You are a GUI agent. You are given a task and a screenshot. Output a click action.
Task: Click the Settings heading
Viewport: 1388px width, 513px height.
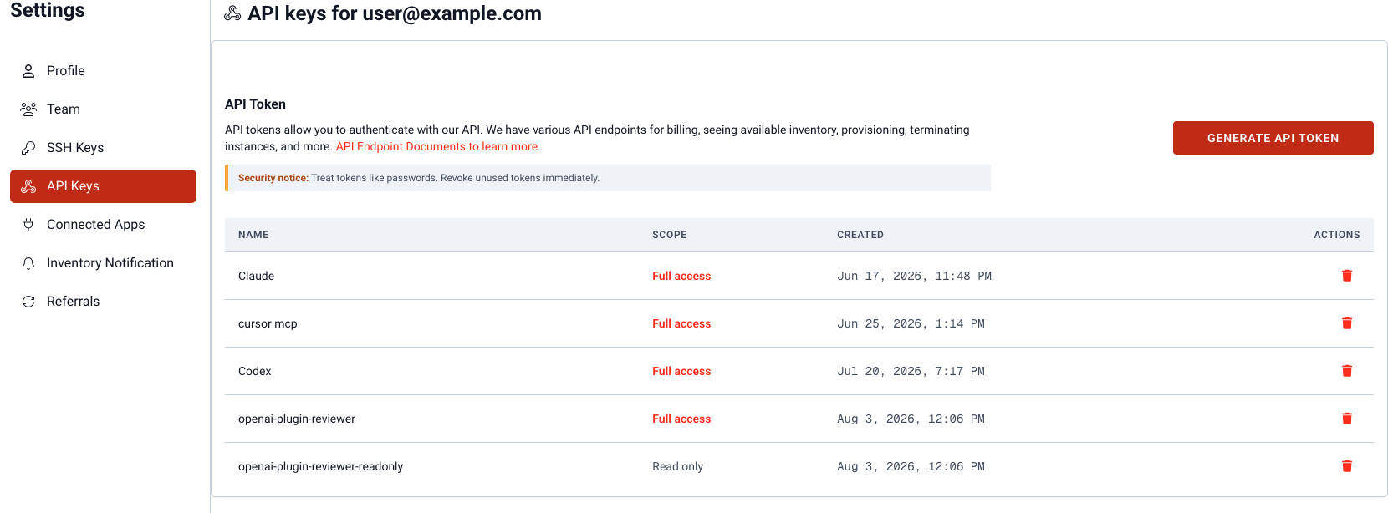pos(48,10)
